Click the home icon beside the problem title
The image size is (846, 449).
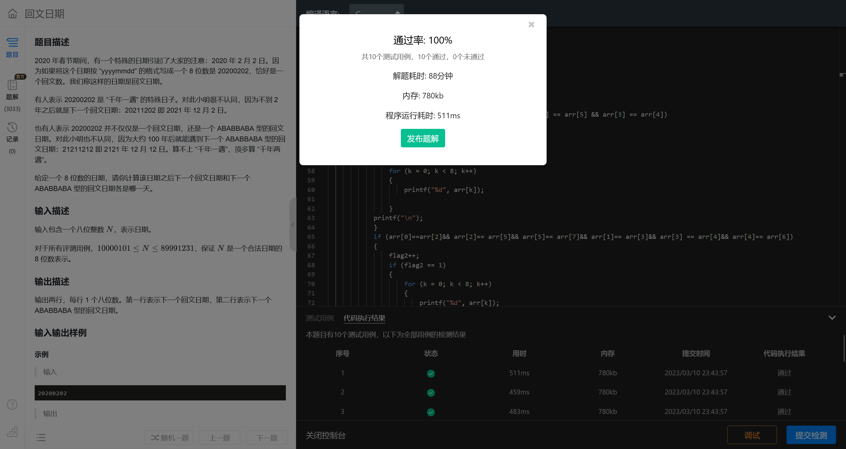(x=13, y=14)
